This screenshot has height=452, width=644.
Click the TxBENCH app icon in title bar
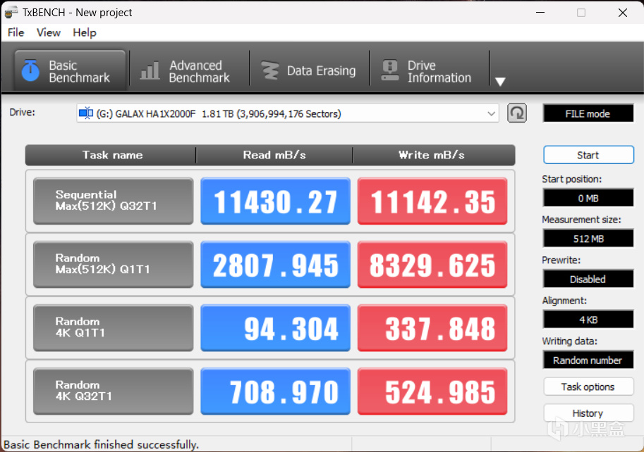click(x=11, y=12)
